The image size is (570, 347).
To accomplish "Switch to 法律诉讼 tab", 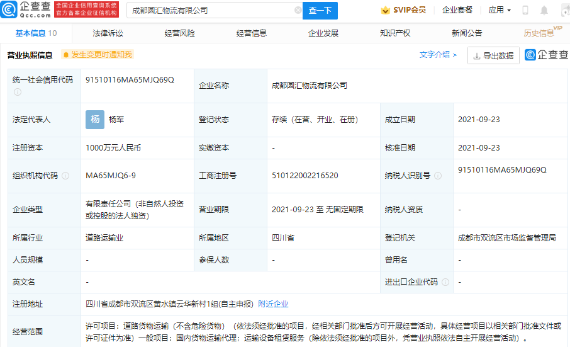I will 108,33.
